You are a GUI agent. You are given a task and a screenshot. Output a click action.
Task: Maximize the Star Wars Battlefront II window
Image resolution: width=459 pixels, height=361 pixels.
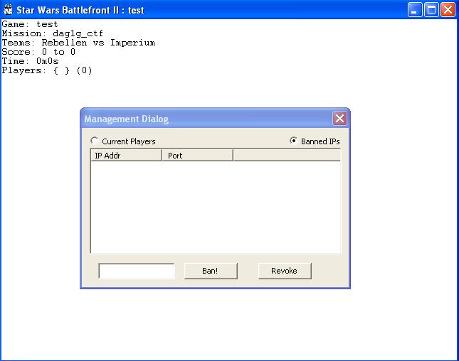tap(431, 10)
